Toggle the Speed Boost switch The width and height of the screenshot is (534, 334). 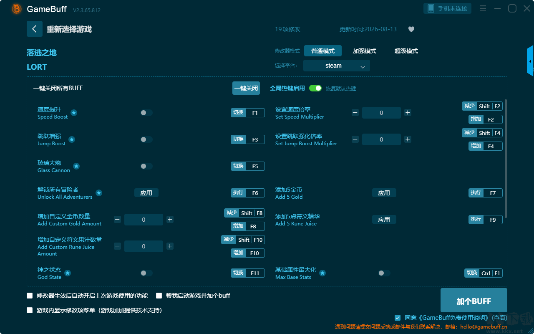pos(146,113)
